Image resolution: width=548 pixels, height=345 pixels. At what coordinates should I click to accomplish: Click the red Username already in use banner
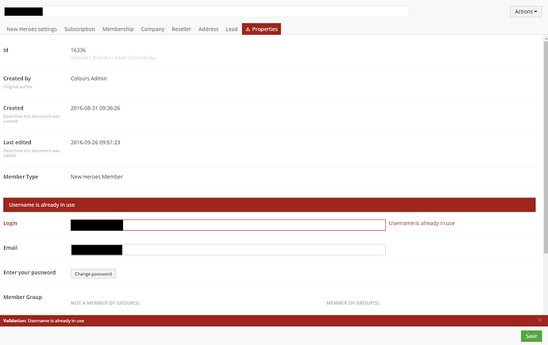[x=268, y=205]
